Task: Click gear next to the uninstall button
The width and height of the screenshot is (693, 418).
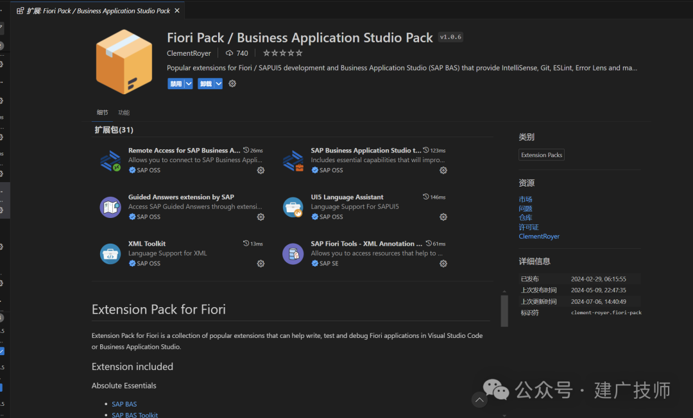Action: [232, 83]
